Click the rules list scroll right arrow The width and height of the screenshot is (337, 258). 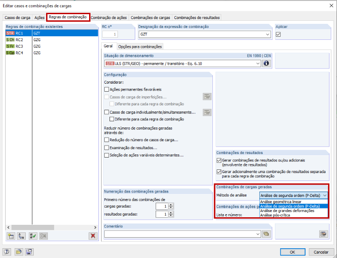(x=95, y=227)
